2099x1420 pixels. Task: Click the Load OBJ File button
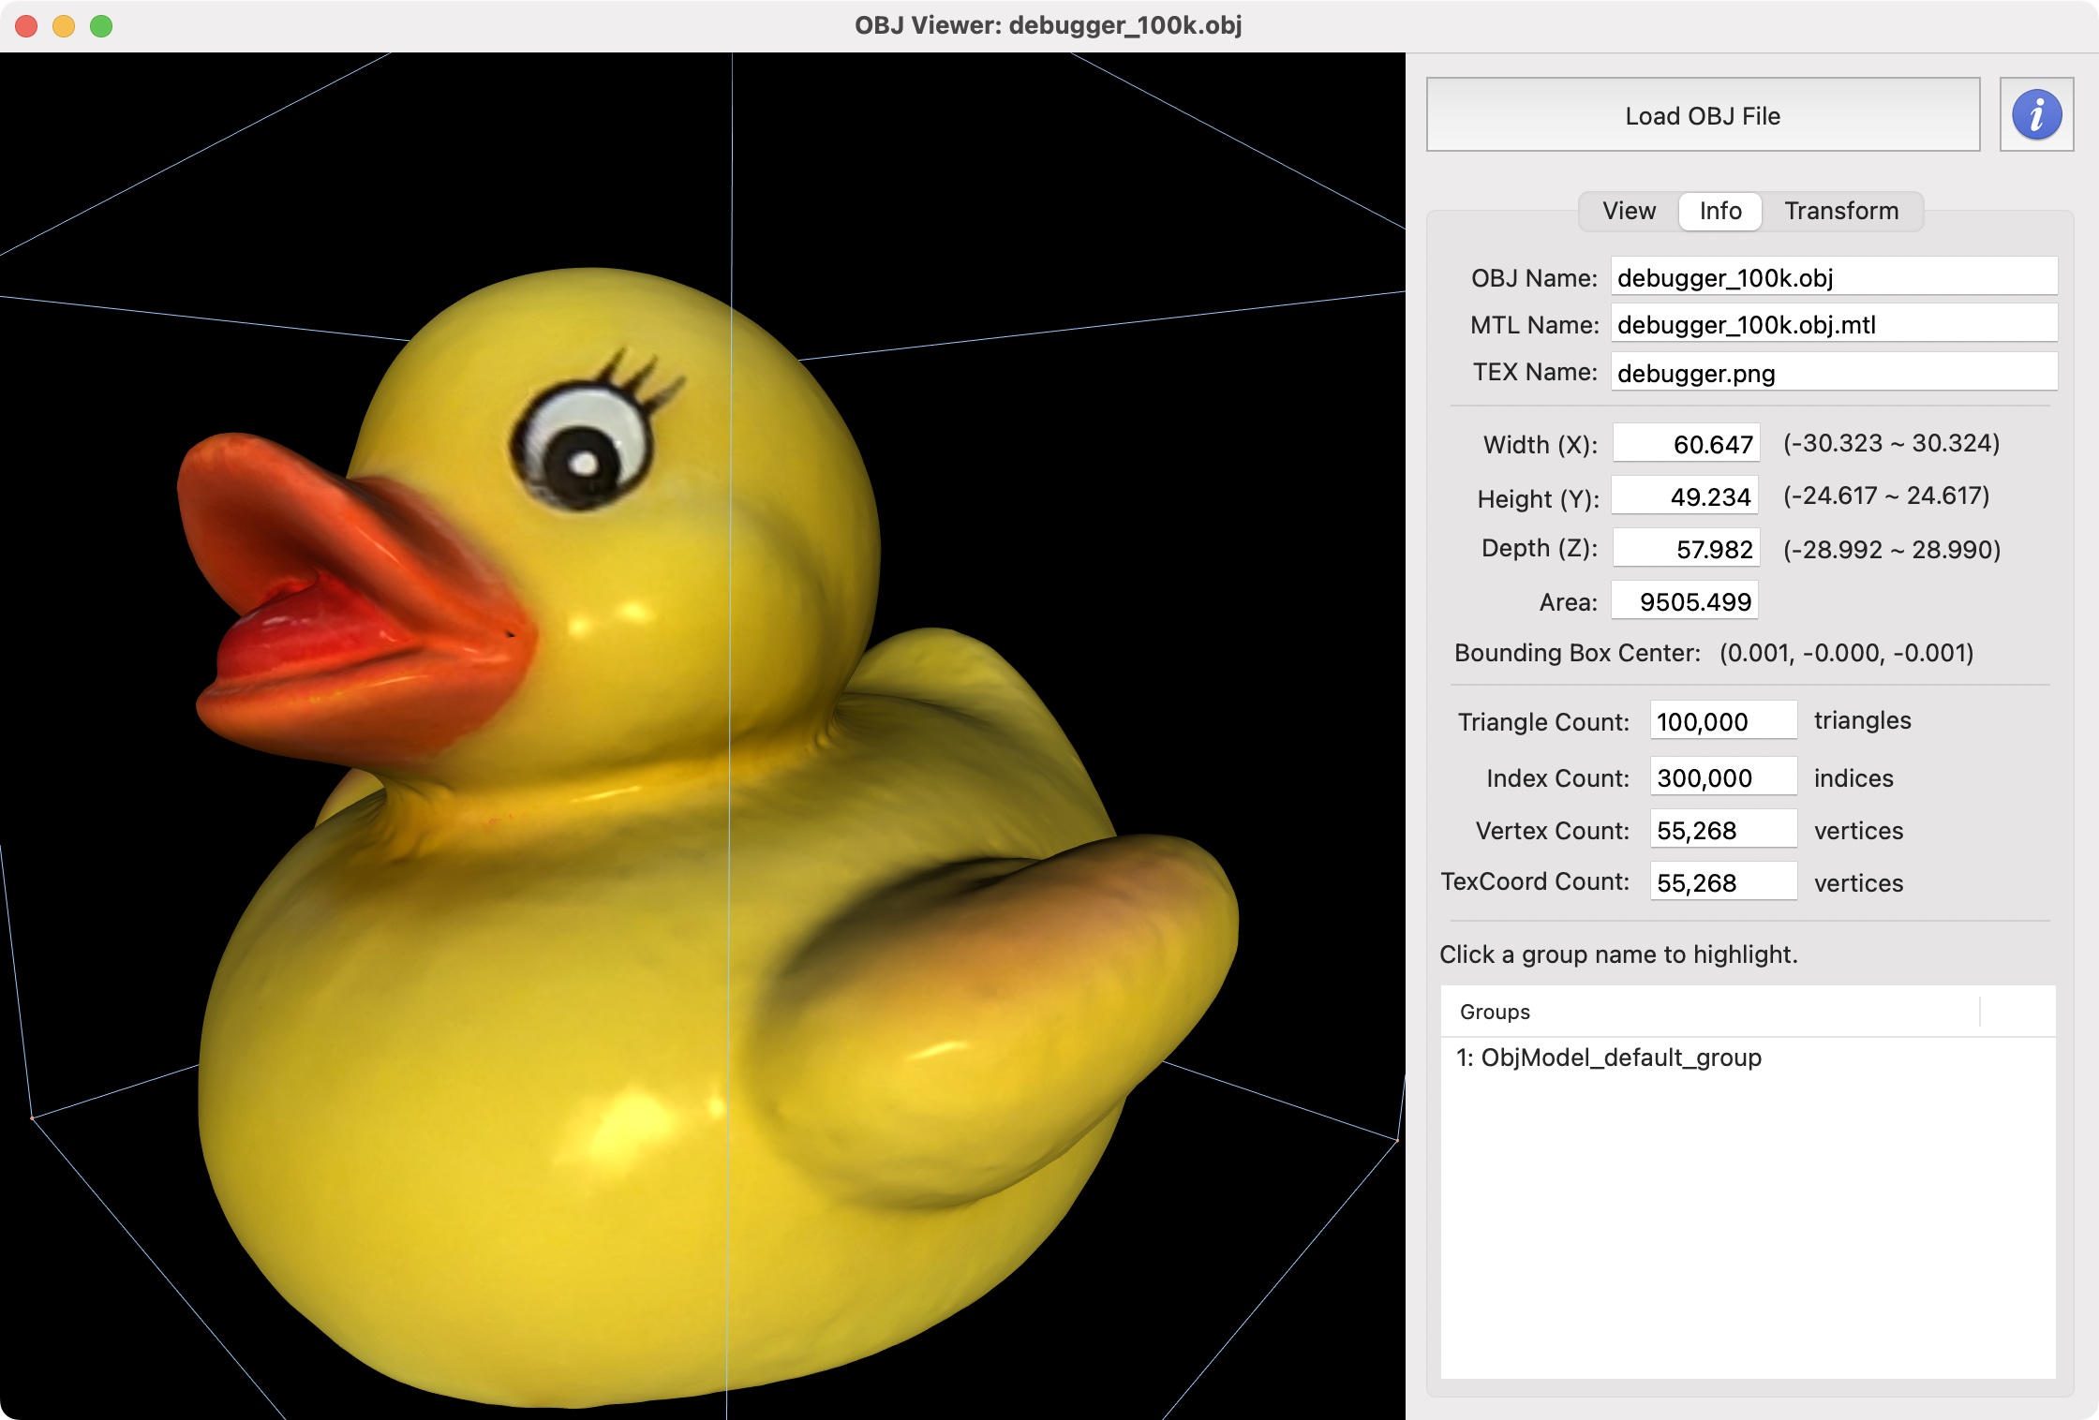click(x=1703, y=115)
